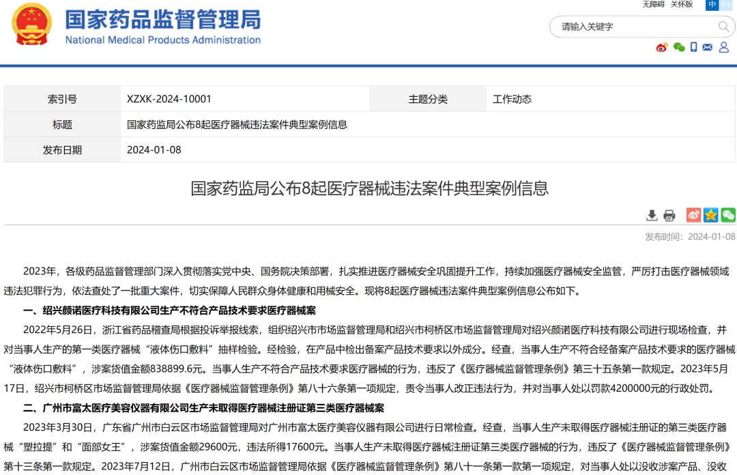Screen dimensions: 737x475
Task: Select the 工作动态 category value
Action: point(512,99)
